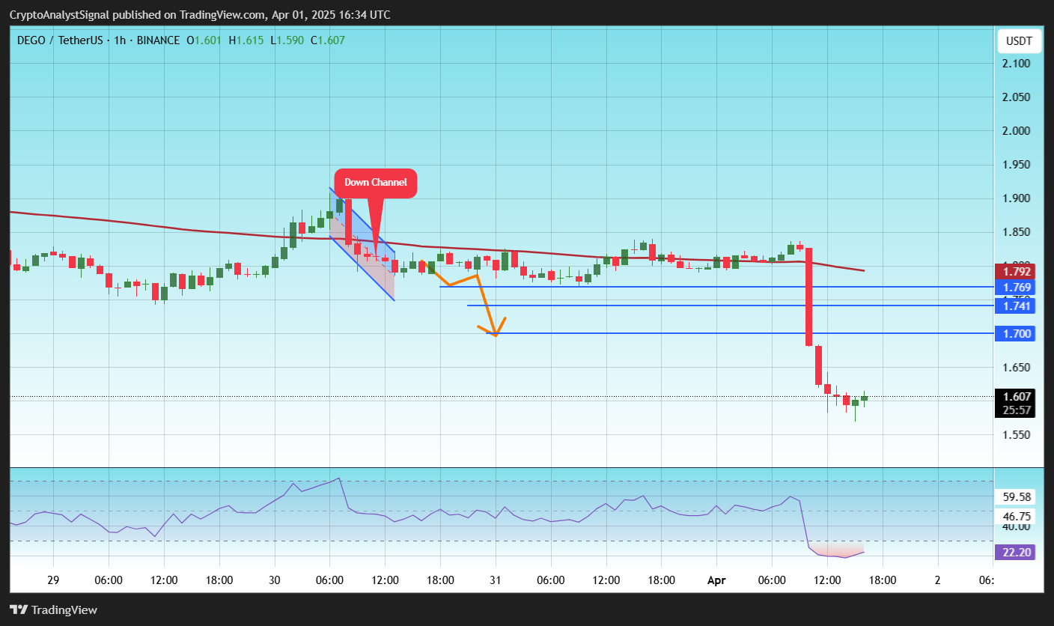
Task: Select the 1.741 price level label
Action: [x=1015, y=306]
